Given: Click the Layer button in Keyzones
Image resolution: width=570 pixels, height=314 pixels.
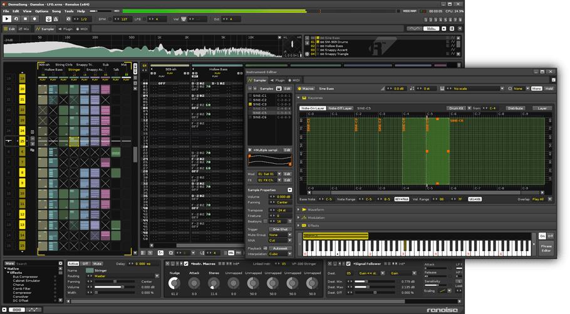Looking at the screenshot, I should point(542,108).
